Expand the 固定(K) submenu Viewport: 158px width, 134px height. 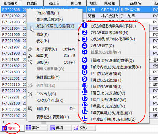click(x=54, y=34)
